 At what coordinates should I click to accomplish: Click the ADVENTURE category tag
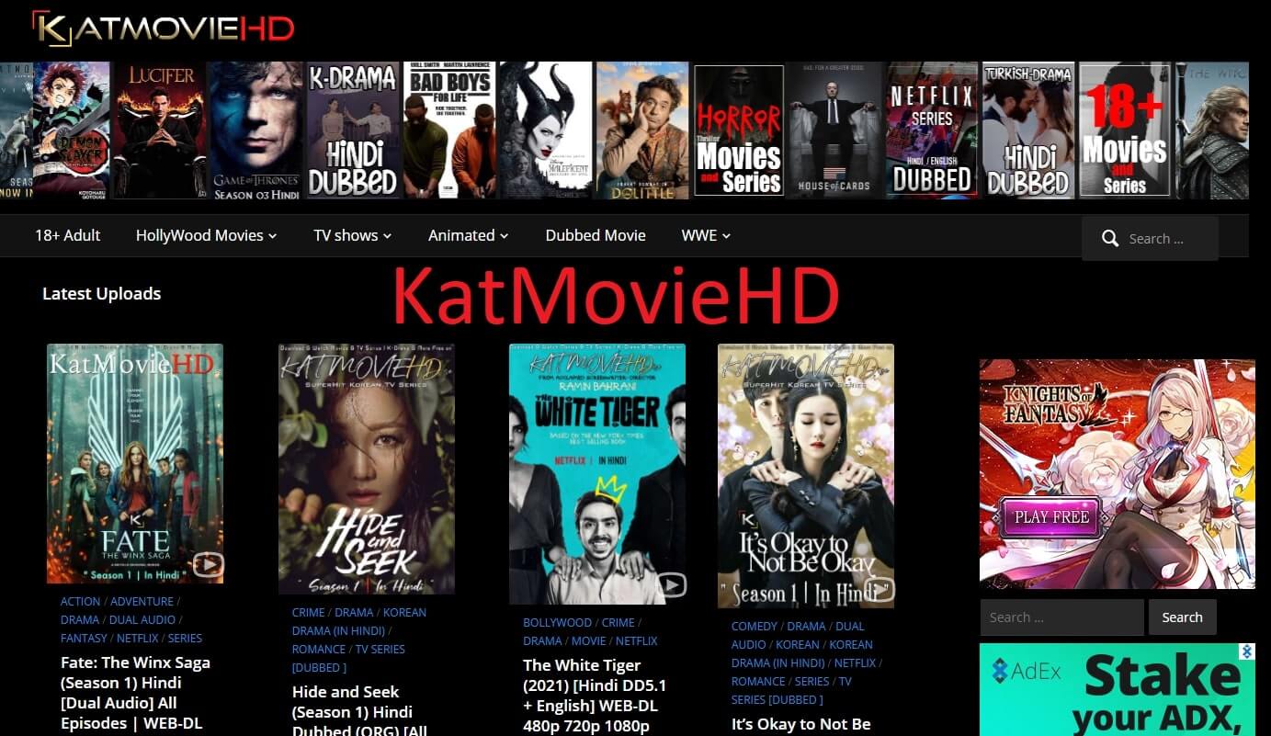click(x=142, y=601)
